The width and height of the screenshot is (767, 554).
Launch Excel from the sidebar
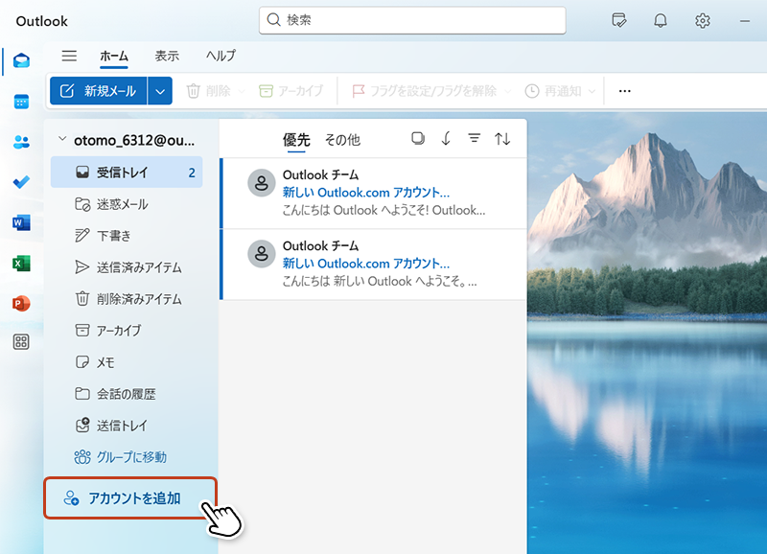(21, 263)
